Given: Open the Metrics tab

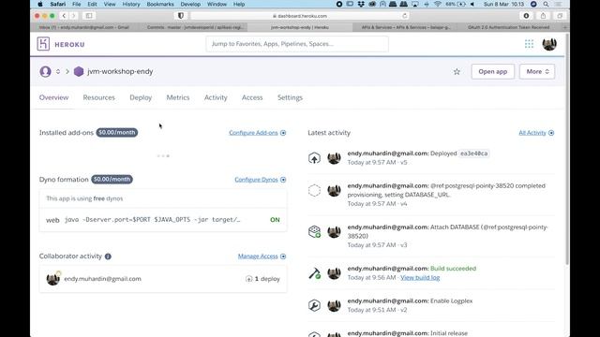Looking at the screenshot, I should point(177,97).
